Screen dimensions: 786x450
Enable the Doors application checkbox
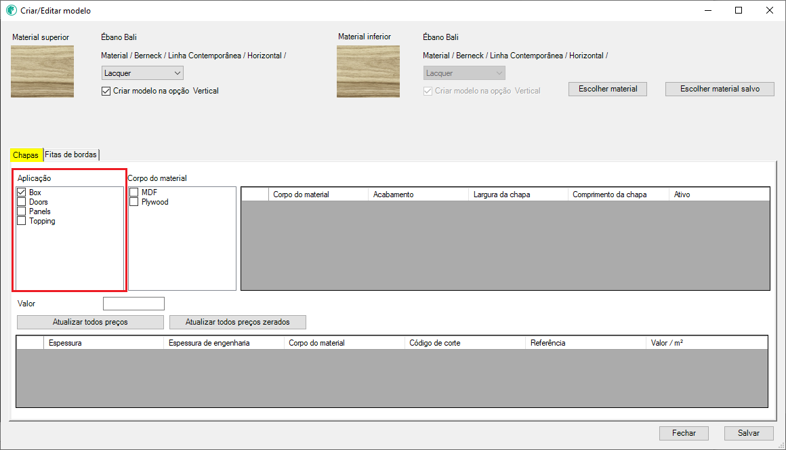(22, 203)
